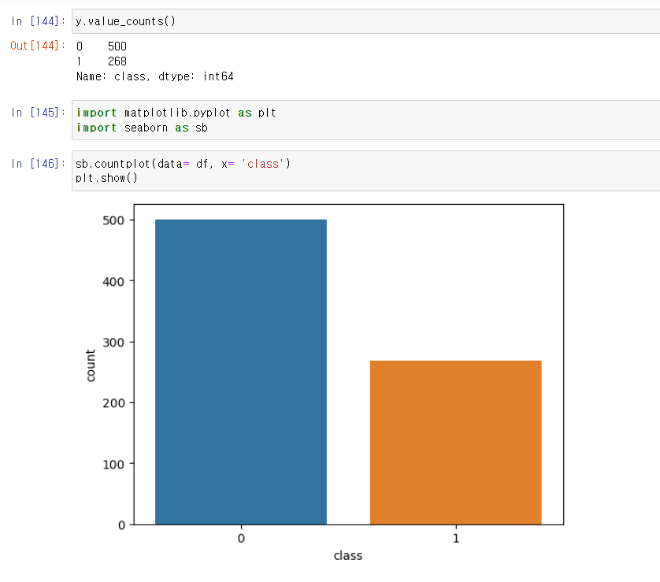Click the y-axis tick label 200
Screen dimensions: 660x582
(x=113, y=403)
